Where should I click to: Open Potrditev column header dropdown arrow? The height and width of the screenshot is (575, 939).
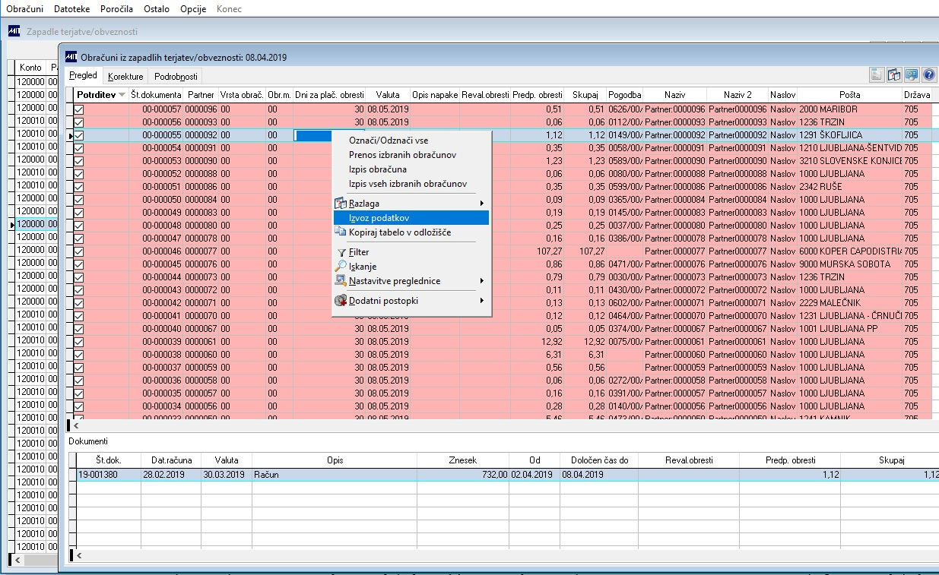point(122,96)
